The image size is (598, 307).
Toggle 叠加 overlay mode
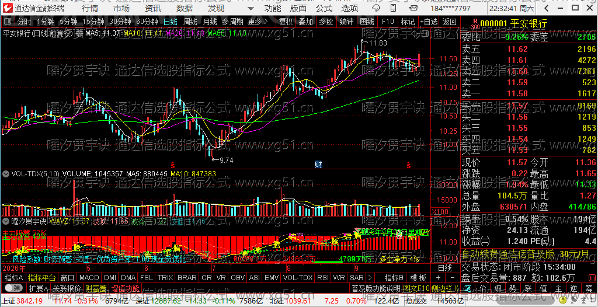pyautogui.click(x=305, y=22)
